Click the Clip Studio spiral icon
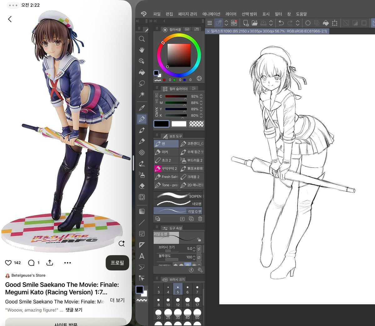This screenshot has height=326, width=375. 234,23
